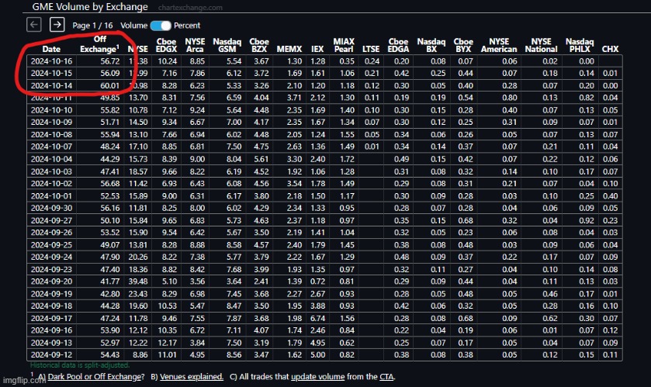Click the Nasdaq PHLX column header
The width and height of the screenshot is (651, 387).
[579, 44]
